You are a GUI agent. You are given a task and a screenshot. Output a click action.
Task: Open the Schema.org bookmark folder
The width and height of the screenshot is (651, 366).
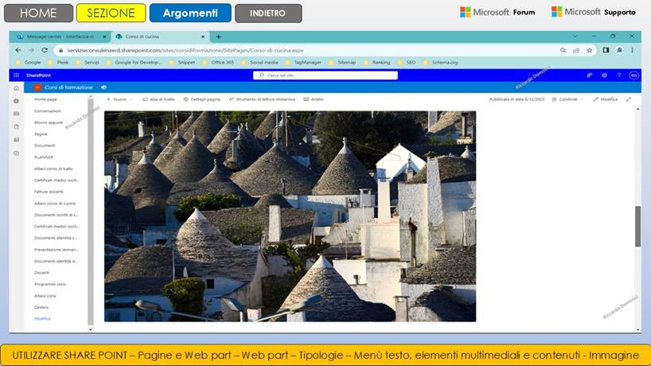pyautogui.click(x=441, y=62)
